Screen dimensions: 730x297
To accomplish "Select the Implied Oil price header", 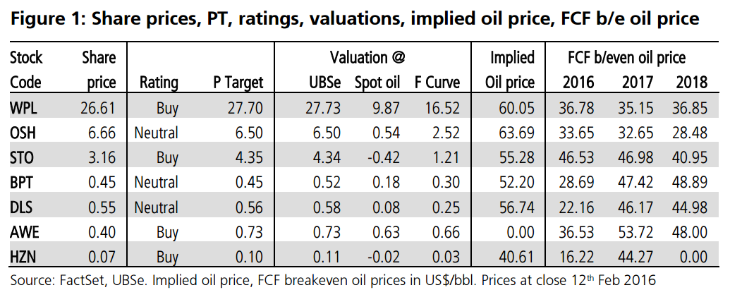I will point(511,70).
